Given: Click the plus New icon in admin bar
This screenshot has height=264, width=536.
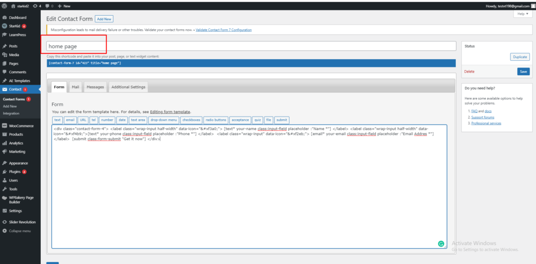Looking at the screenshot, I should coord(60,6).
